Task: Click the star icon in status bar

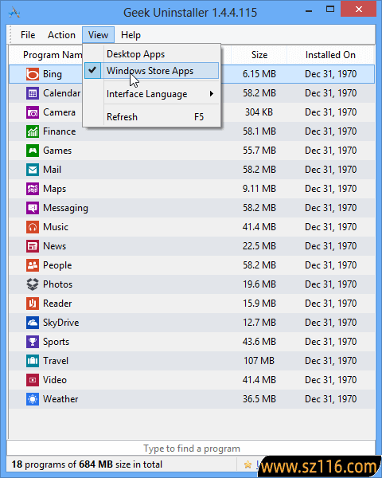Action: coord(248,464)
